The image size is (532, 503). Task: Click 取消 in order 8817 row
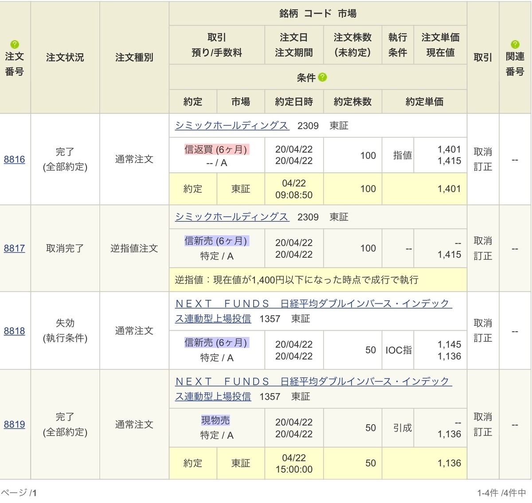(483, 241)
